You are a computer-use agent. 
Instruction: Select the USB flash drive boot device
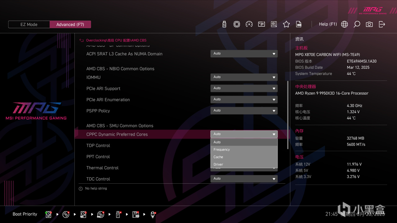tap(118, 214)
